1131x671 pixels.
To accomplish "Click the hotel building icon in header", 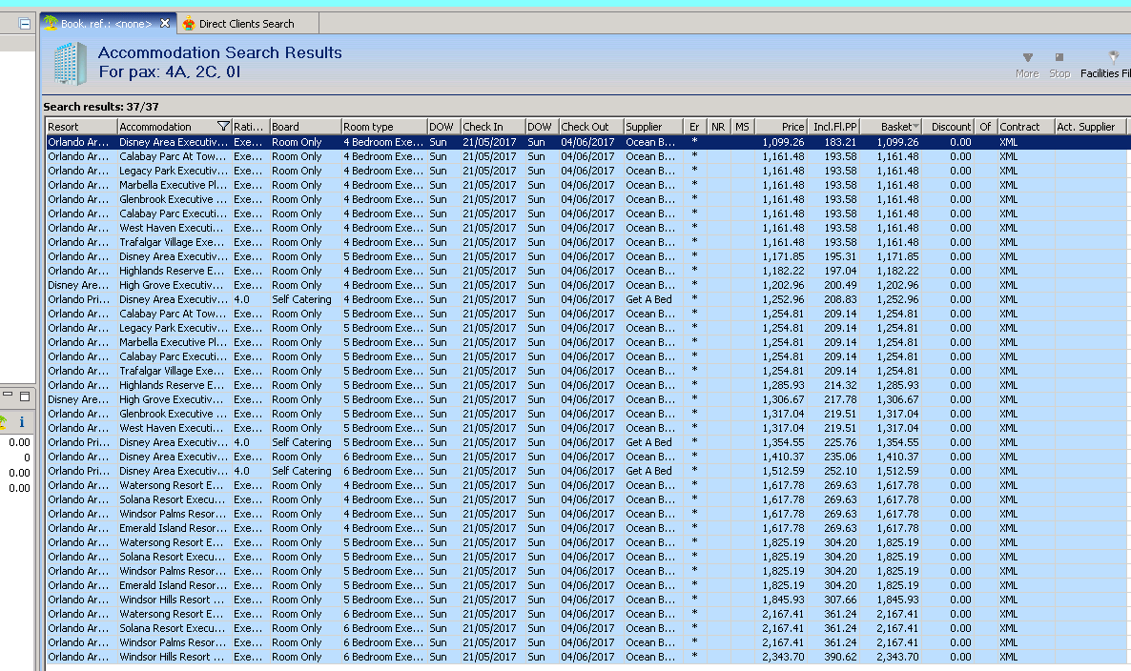I will pyautogui.click(x=69, y=63).
